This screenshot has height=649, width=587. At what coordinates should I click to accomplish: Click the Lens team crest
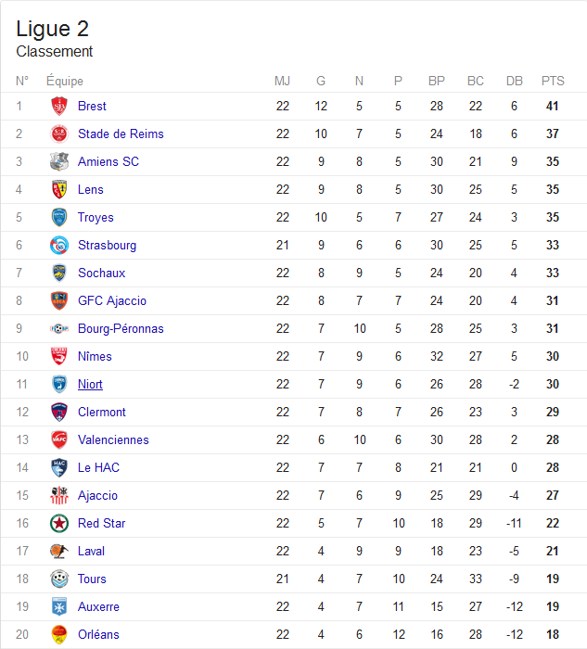(x=59, y=189)
